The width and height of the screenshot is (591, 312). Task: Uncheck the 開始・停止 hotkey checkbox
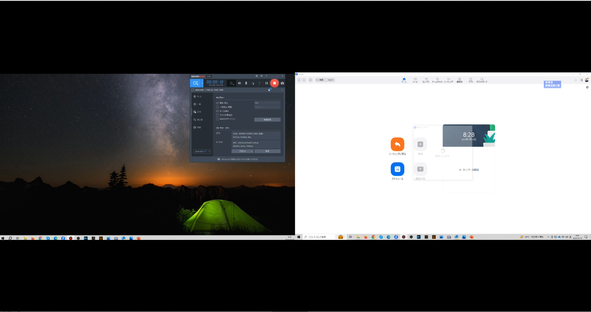tap(217, 103)
